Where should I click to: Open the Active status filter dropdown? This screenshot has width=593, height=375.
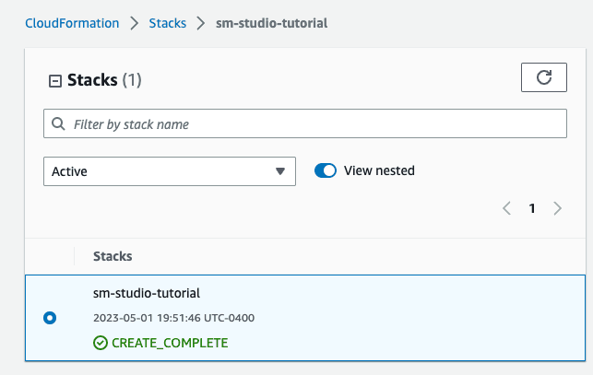point(169,171)
